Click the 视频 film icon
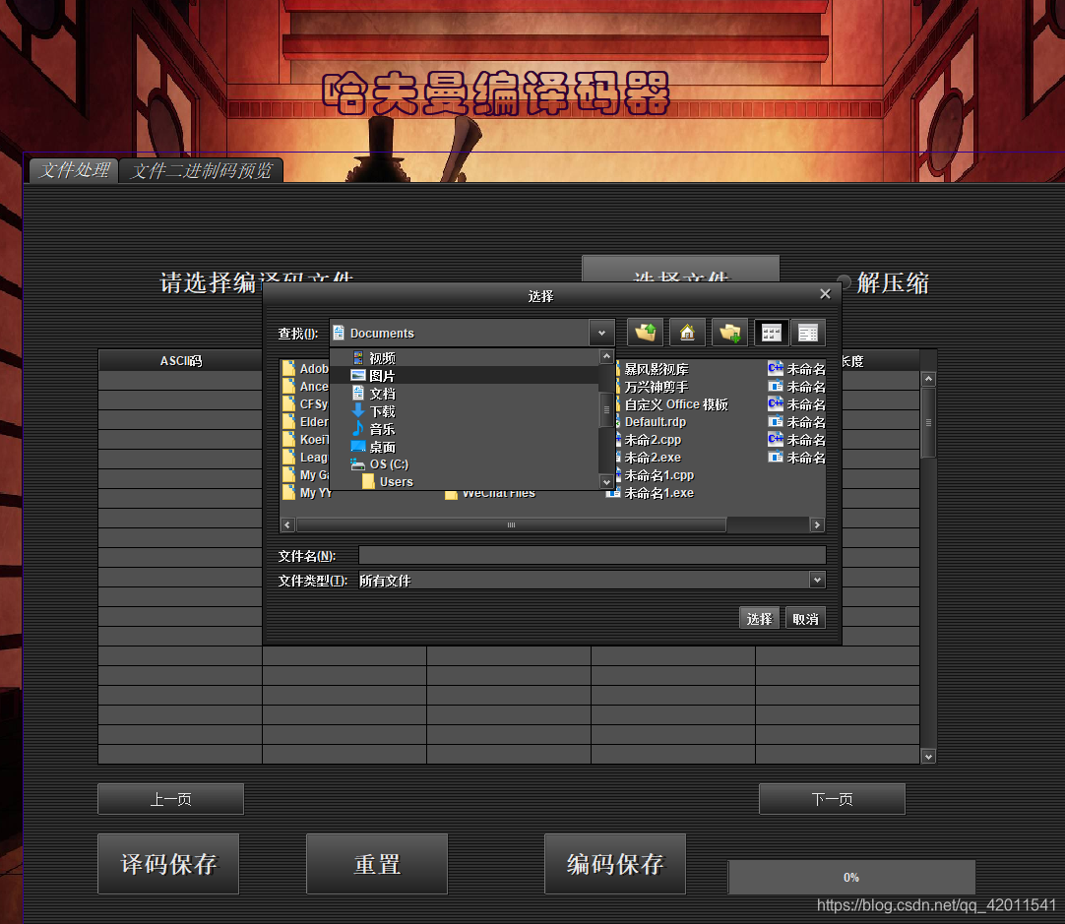1065x924 pixels. (x=358, y=358)
